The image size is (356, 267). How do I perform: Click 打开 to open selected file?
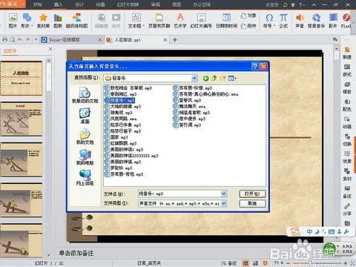[x=252, y=194]
